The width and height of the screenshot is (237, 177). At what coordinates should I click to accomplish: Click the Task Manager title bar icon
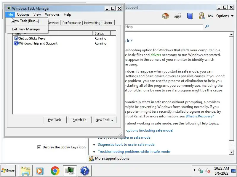click(x=9, y=8)
